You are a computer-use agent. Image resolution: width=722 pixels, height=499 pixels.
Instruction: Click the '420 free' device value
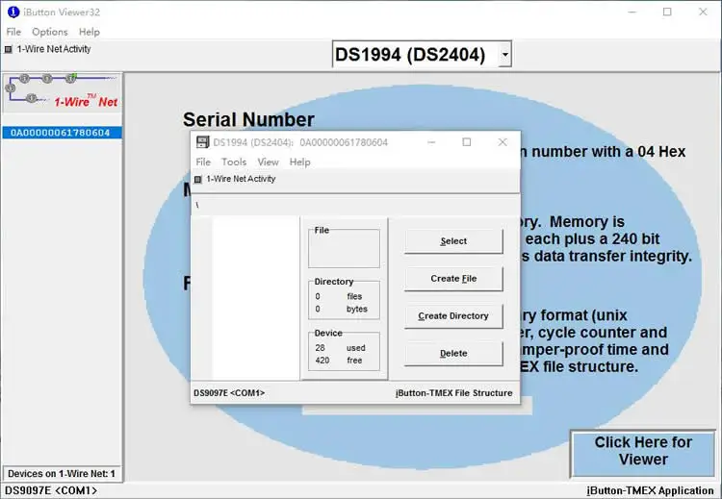pyautogui.click(x=339, y=361)
